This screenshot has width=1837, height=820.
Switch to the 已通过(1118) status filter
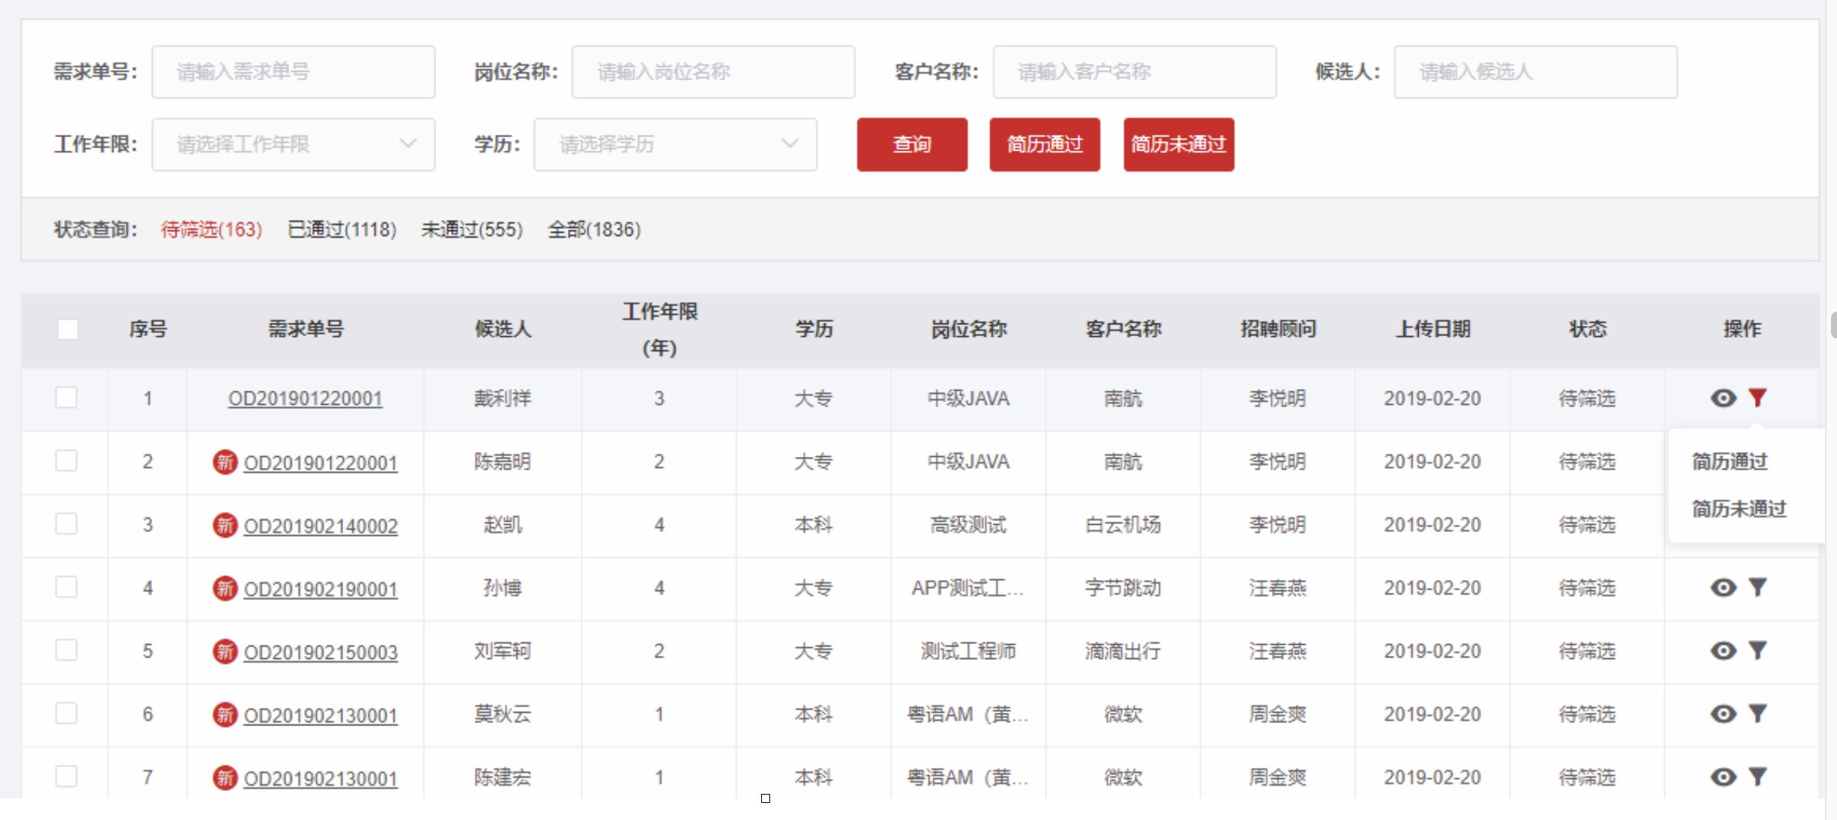pos(342,230)
